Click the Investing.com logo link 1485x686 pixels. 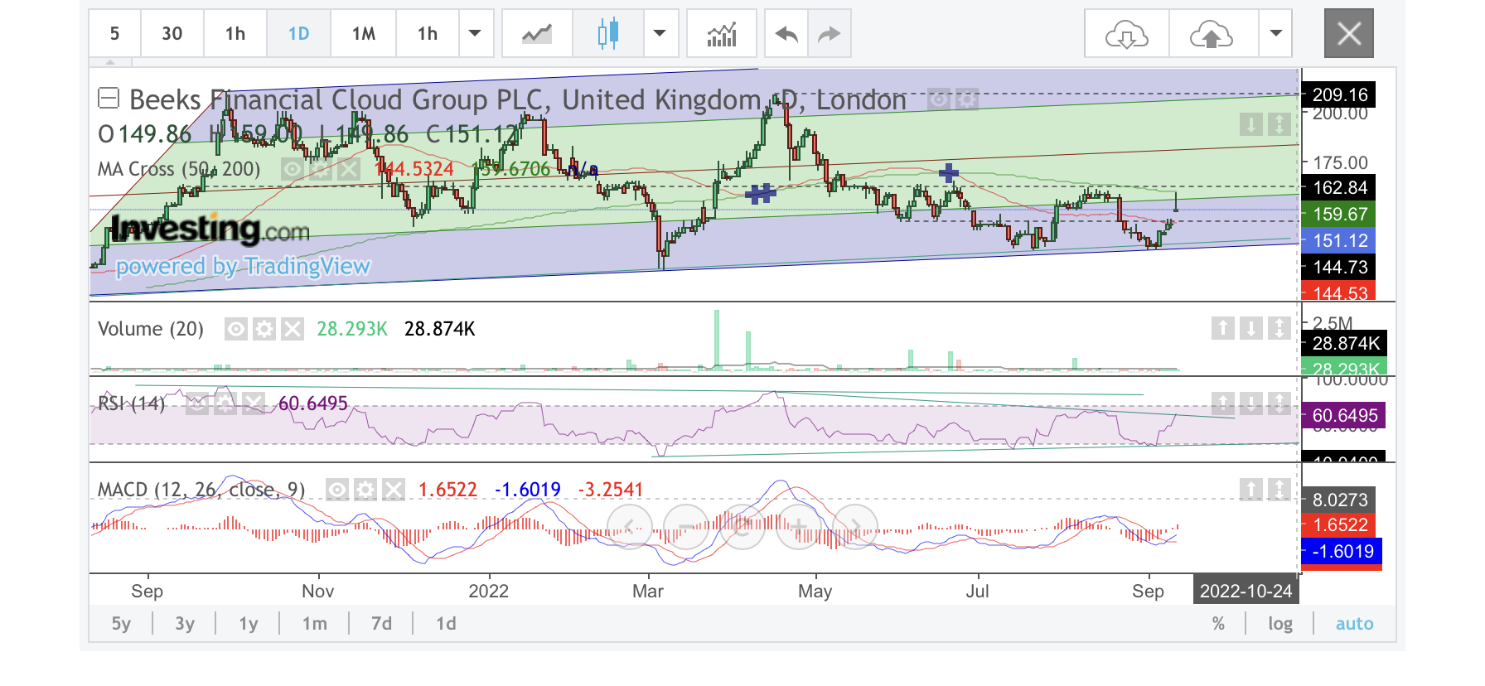click(x=210, y=229)
